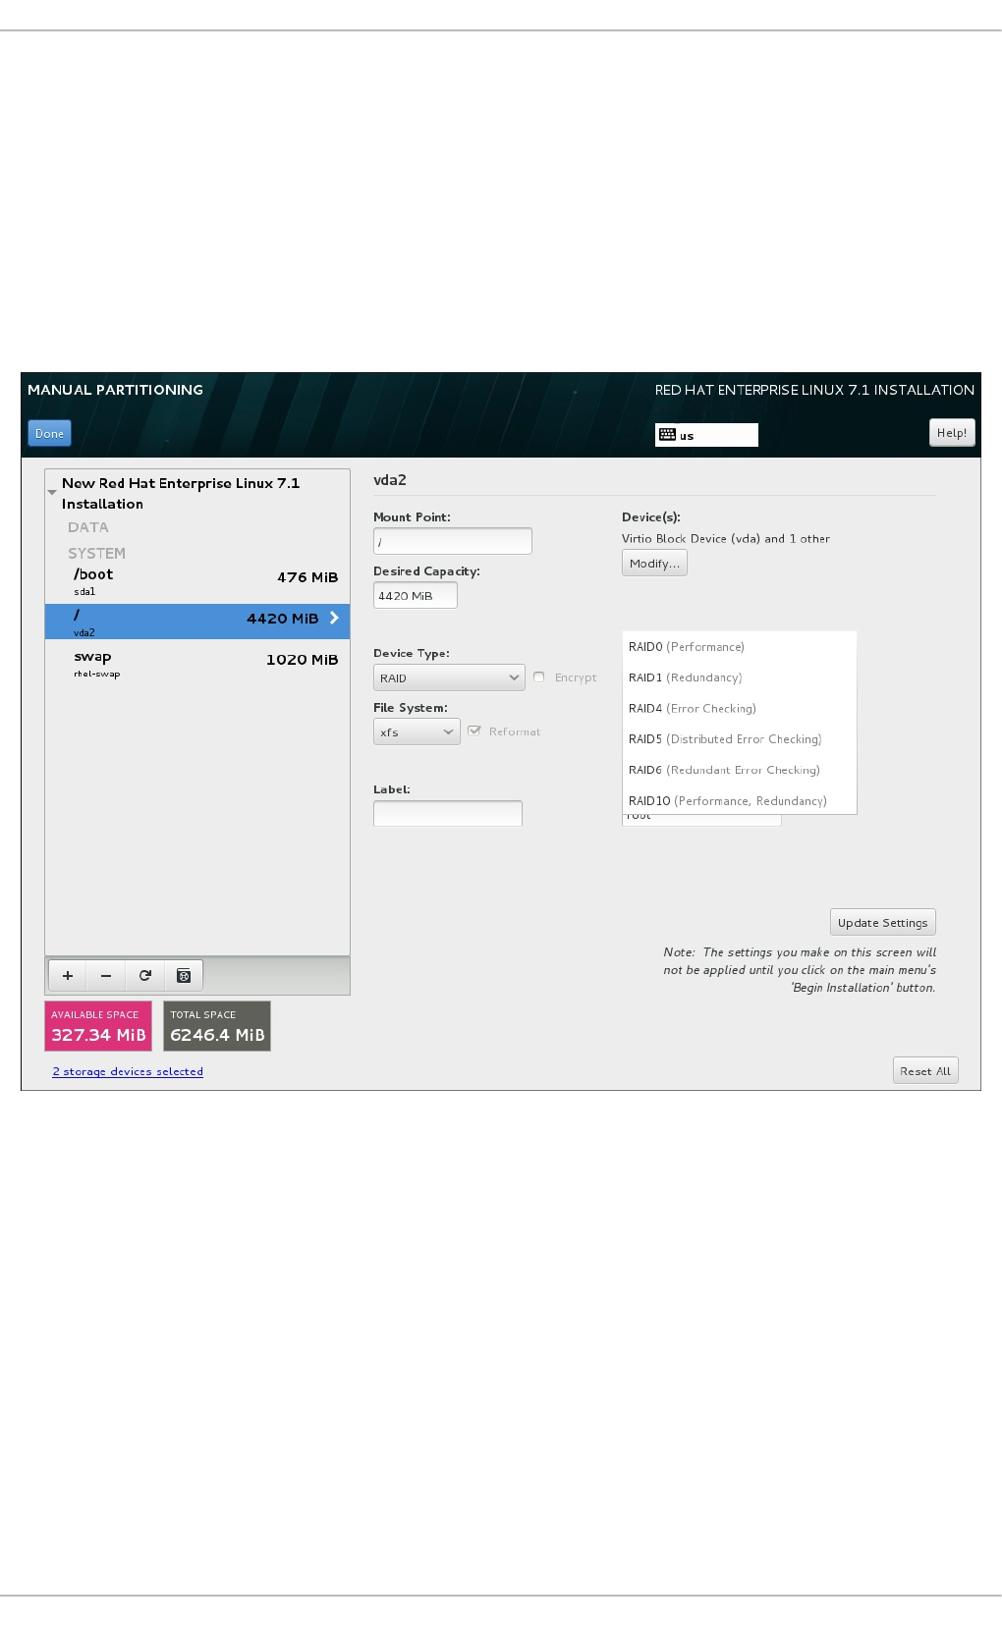Collapse the New Red Hat Enterprise Linux 7.1 Installation tree
The height and width of the screenshot is (1626, 1002).
[52, 492]
